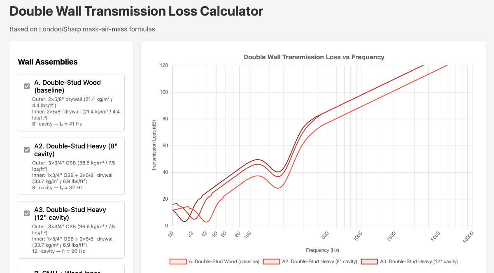Click the partially visible B. CMU assembly card
Screen dimensions: 494x273
coord(71,269)
